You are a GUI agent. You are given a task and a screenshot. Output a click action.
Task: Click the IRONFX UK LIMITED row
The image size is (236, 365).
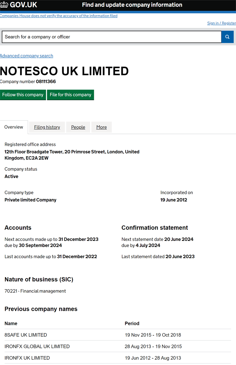click(27, 358)
